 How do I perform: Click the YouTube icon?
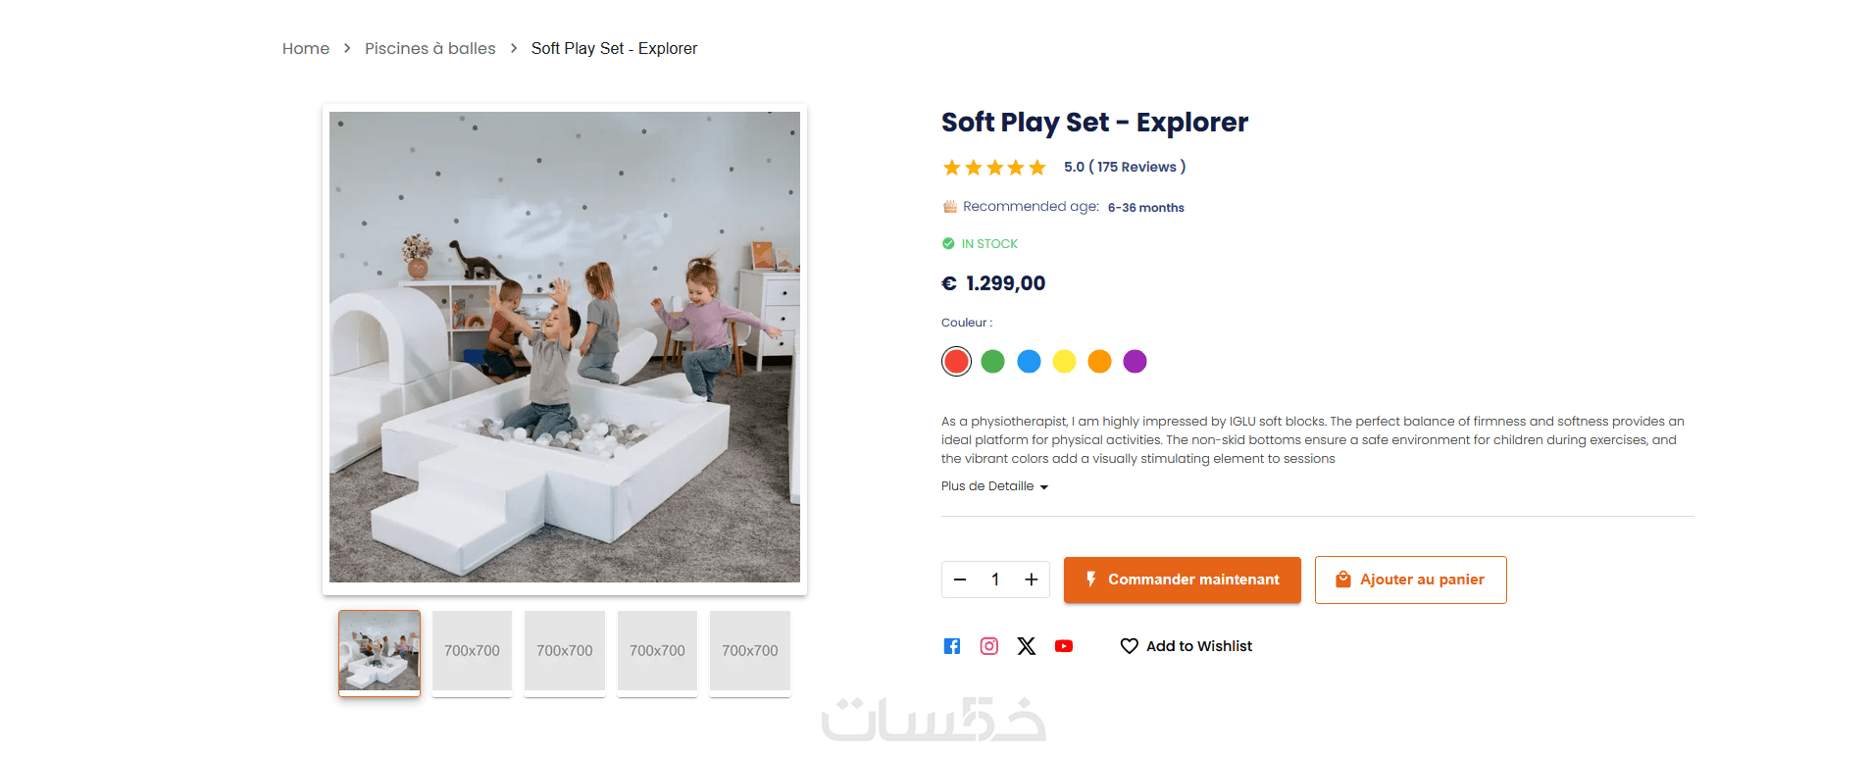(x=1064, y=646)
